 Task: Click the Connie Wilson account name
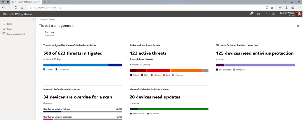point(287,13)
